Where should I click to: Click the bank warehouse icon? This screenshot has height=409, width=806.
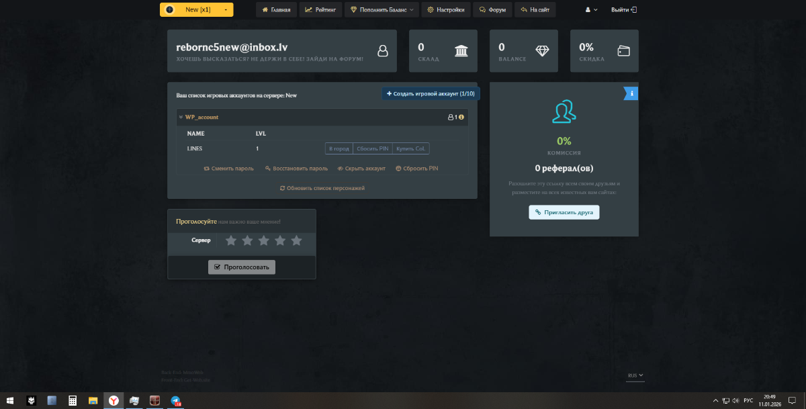pyautogui.click(x=461, y=51)
